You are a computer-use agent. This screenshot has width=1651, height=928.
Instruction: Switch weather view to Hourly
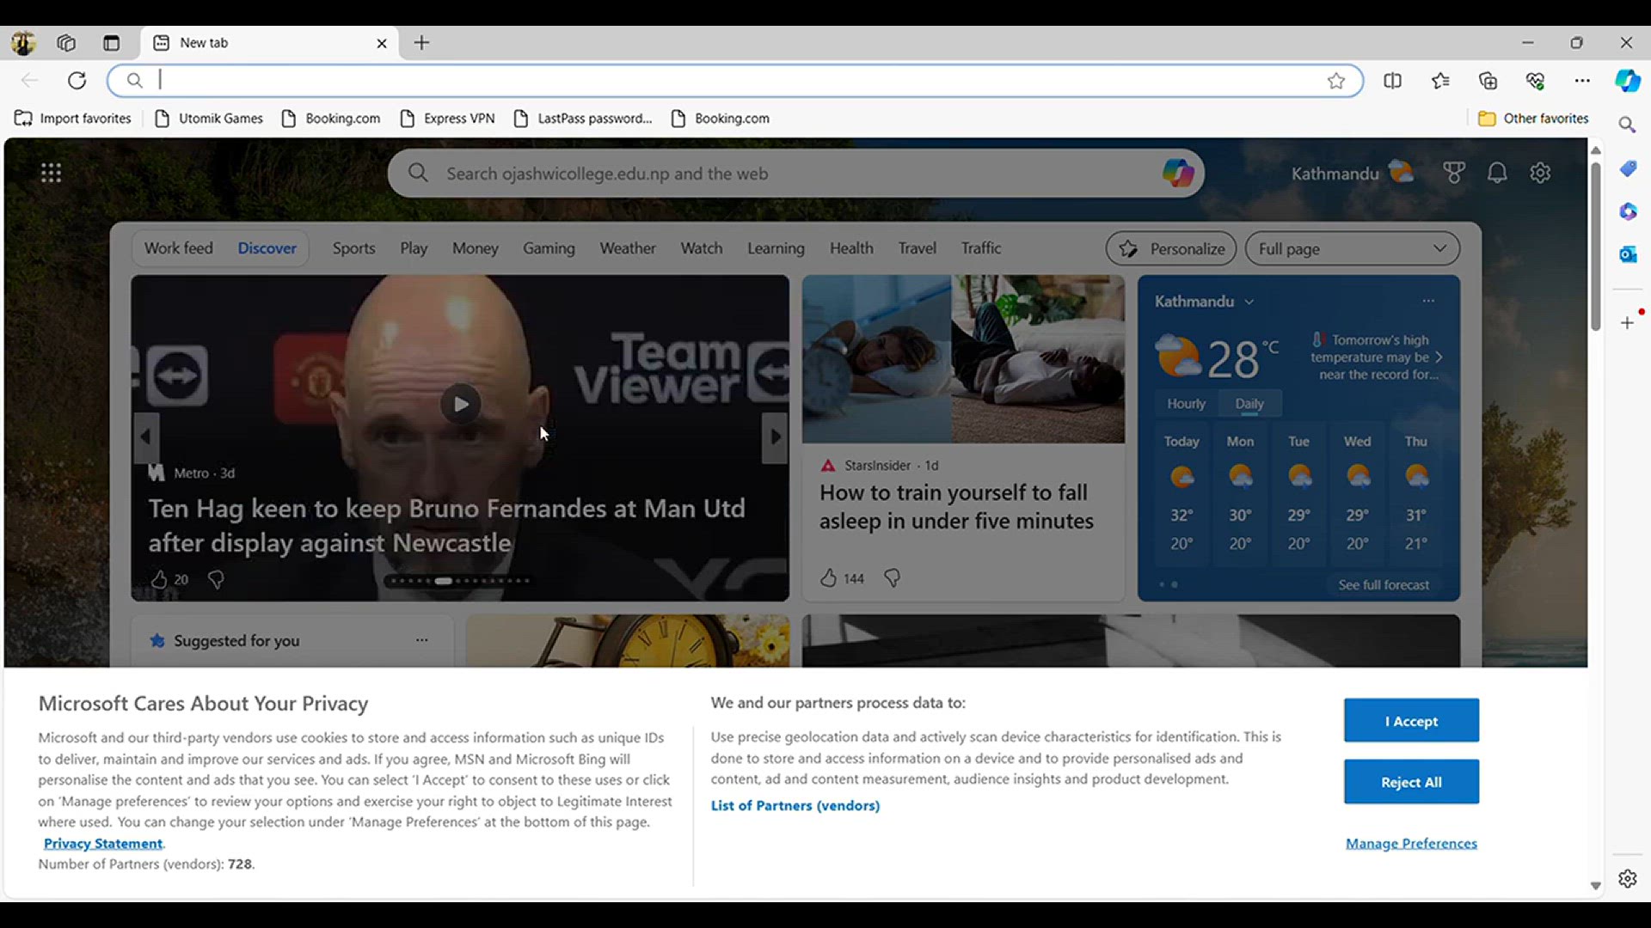1186,404
